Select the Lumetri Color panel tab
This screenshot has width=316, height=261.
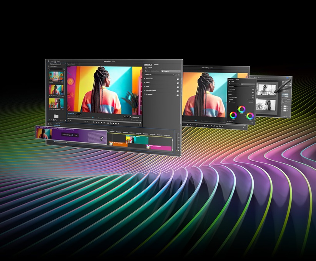[148, 64]
